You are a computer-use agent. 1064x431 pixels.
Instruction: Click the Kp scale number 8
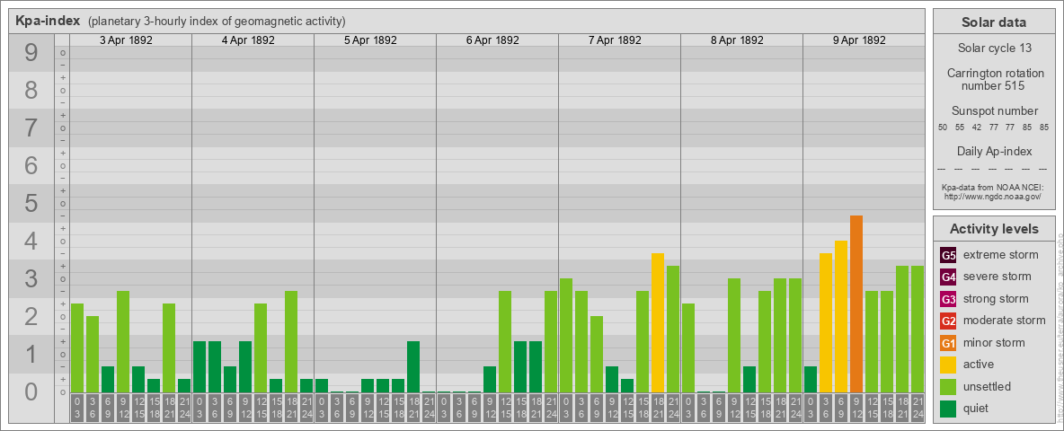pyautogui.click(x=31, y=90)
